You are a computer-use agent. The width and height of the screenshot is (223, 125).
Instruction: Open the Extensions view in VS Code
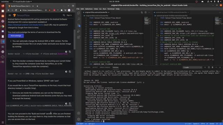79,37
